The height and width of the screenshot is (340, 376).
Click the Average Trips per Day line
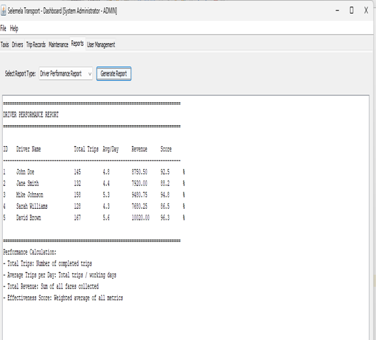click(x=60, y=275)
